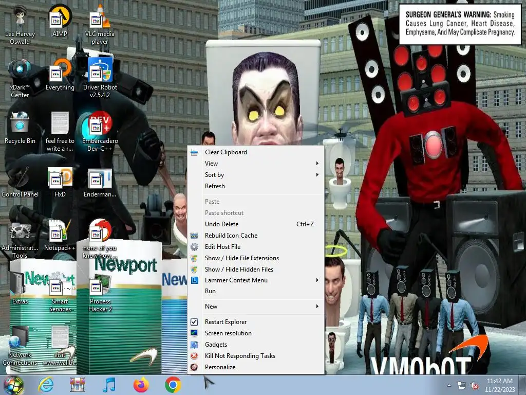The height and width of the screenshot is (395, 526).
Task: Click the network tray icon
Action: click(x=462, y=386)
